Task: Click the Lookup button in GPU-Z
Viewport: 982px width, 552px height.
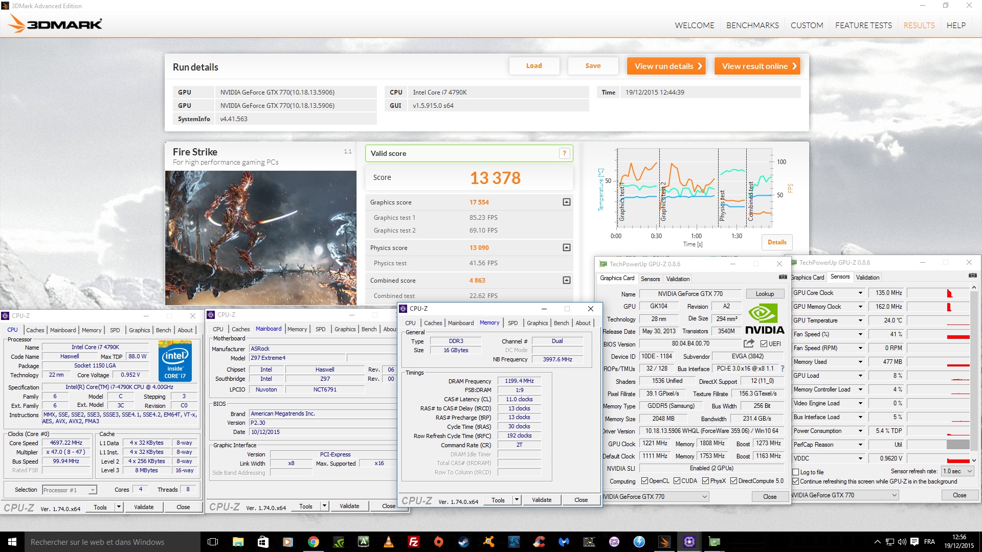Action: [x=765, y=294]
